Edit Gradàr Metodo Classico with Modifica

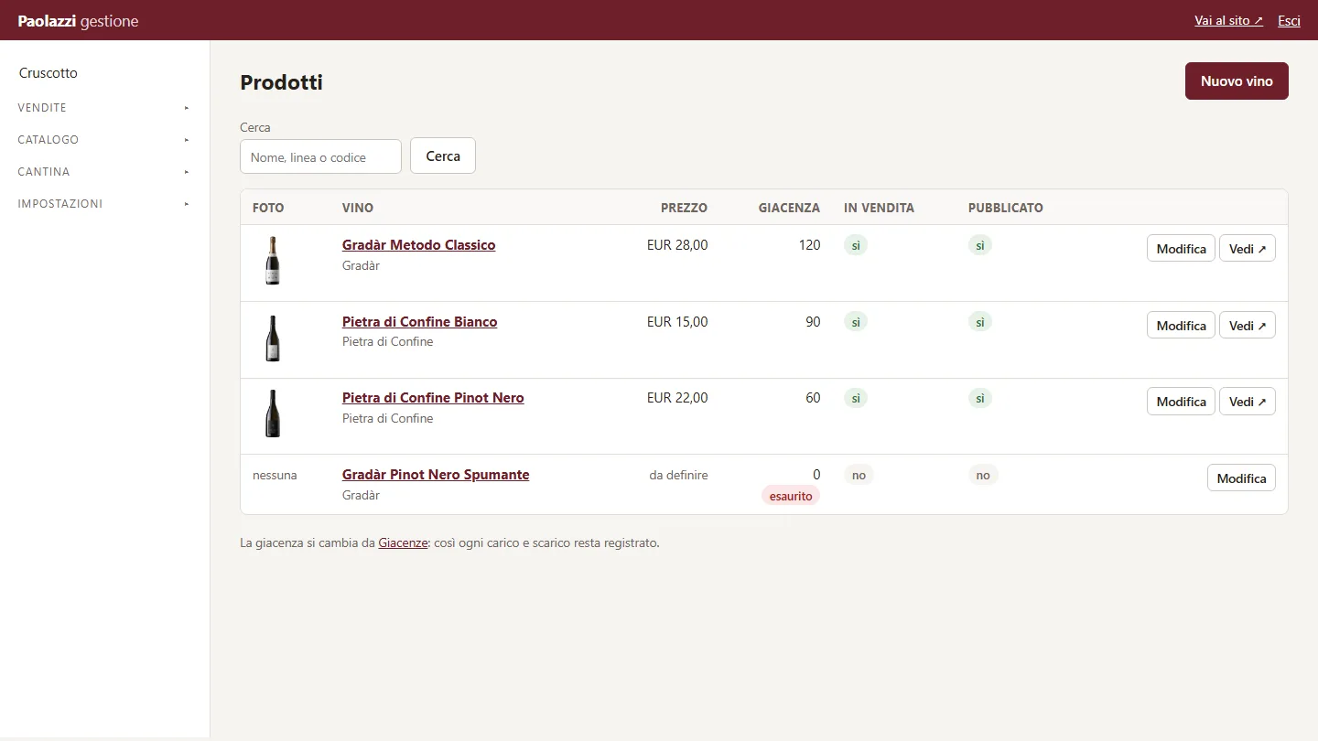(1181, 249)
